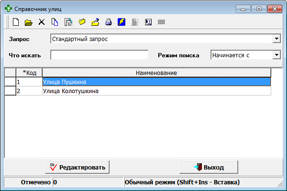Click the gray rectangle toolbar icon
The width and height of the screenshot is (287, 191).
(x=162, y=22)
